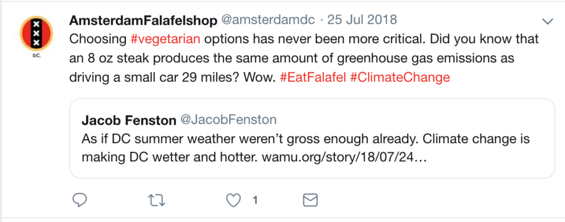
Task: Send tweet via direct message envelope
Action: pos(310,200)
